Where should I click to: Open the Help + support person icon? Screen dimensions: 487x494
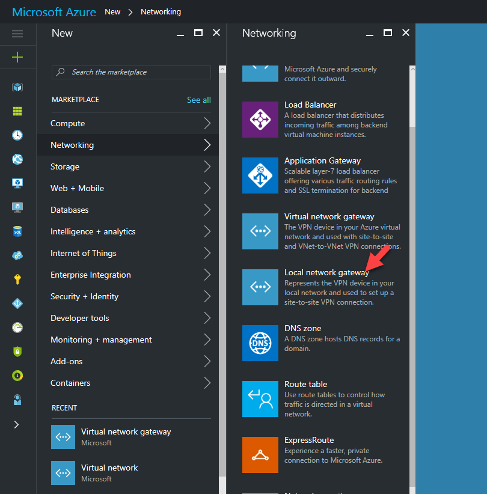(x=17, y=399)
